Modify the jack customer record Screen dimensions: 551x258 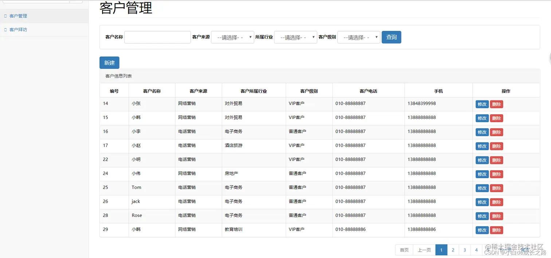coord(482,202)
